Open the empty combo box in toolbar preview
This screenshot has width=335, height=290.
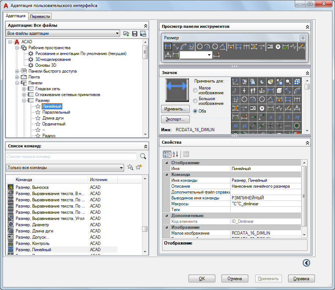pyautogui.click(x=209, y=55)
